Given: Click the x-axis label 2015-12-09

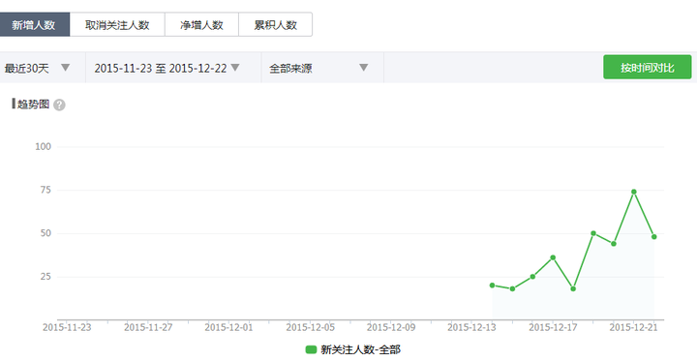Looking at the screenshot, I should point(391,327).
